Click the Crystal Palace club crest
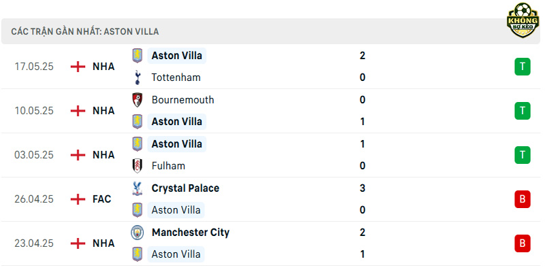The image size is (545, 272). pyautogui.click(x=138, y=188)
